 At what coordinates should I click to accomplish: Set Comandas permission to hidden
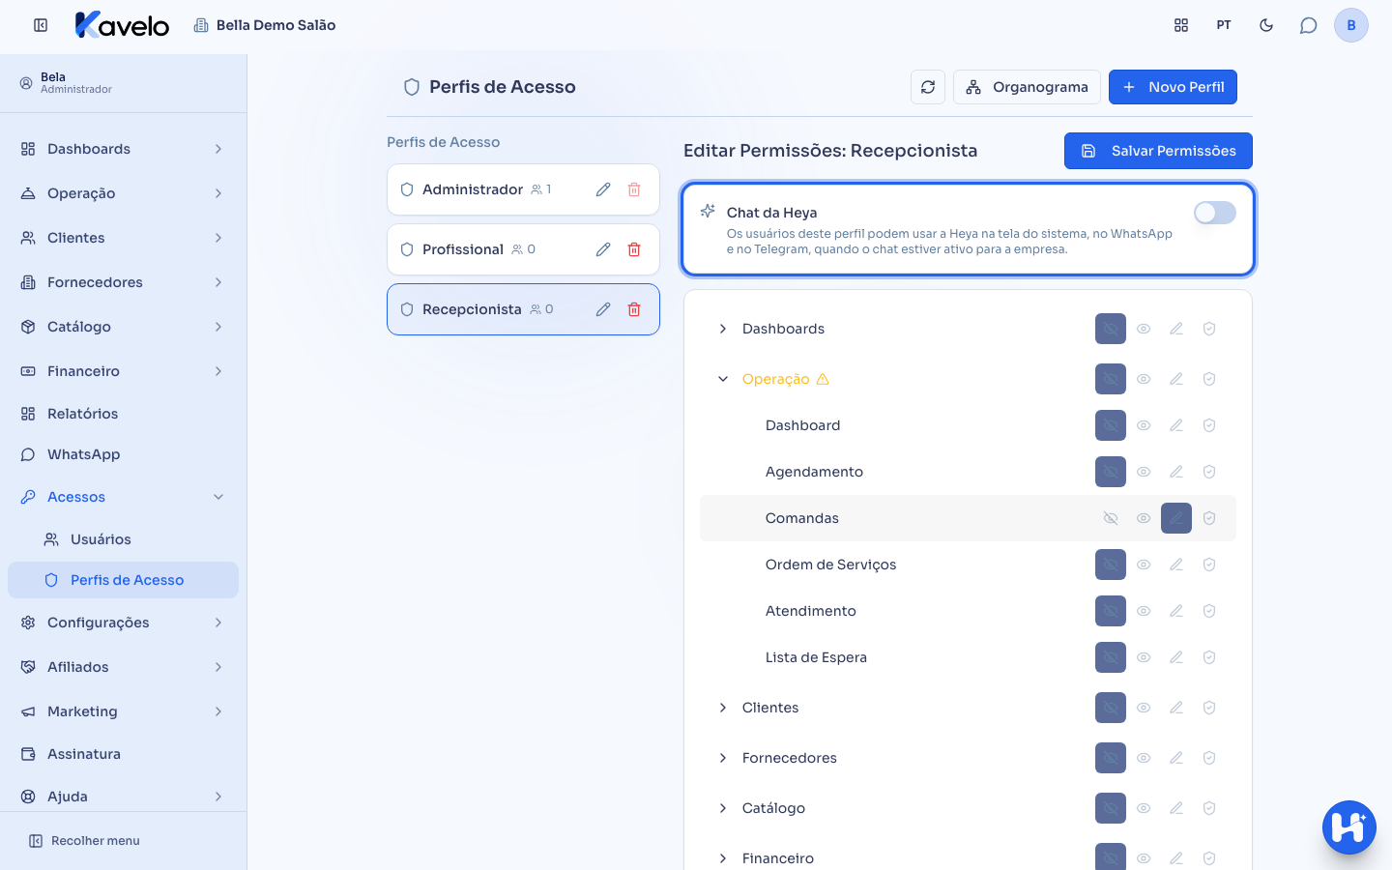click(x=1111, y=518)
